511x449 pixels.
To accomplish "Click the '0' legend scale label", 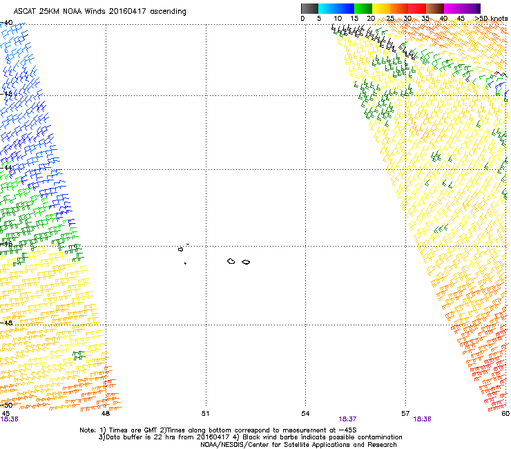I will 302,19.
